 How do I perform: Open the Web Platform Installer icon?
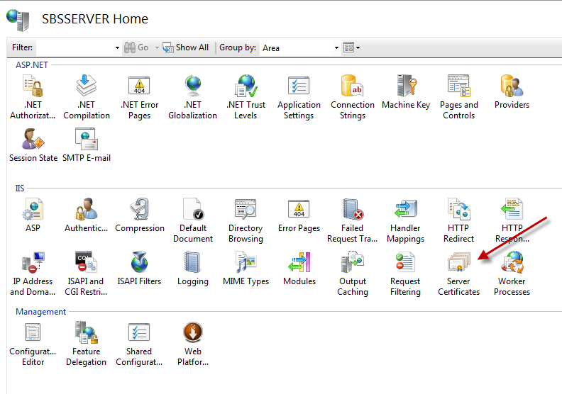tap(192, 334)
